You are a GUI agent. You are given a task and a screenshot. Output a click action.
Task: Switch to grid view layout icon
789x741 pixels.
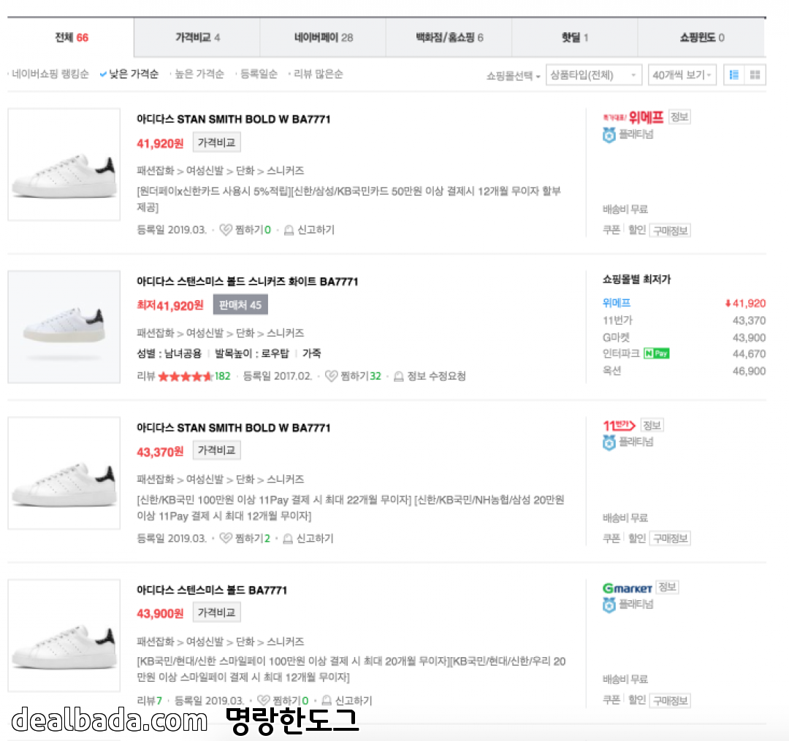(755, 74)
